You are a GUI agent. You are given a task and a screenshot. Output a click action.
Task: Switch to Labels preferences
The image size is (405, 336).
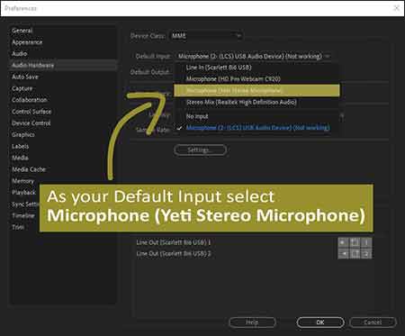click(21, 146)
